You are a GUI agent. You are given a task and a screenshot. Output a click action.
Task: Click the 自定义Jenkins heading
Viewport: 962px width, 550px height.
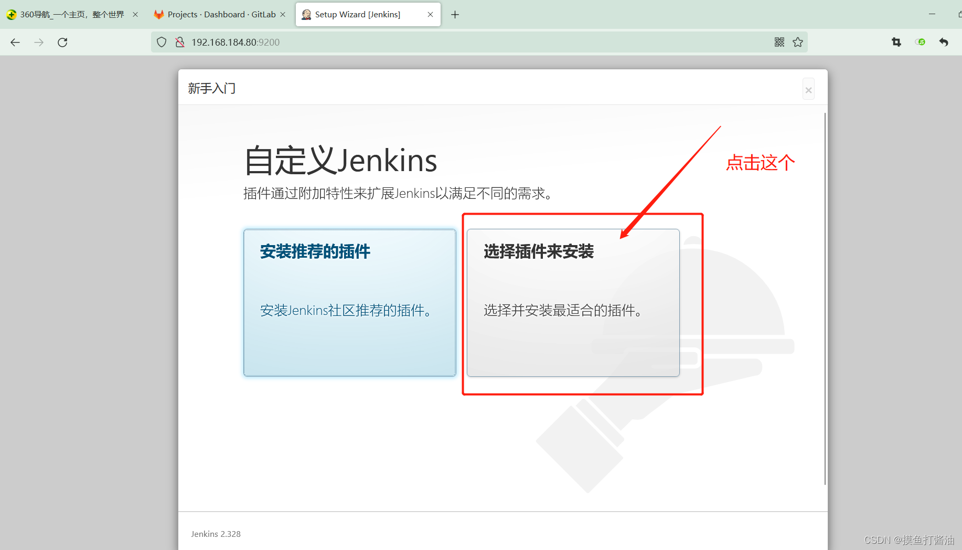[340, 161]
